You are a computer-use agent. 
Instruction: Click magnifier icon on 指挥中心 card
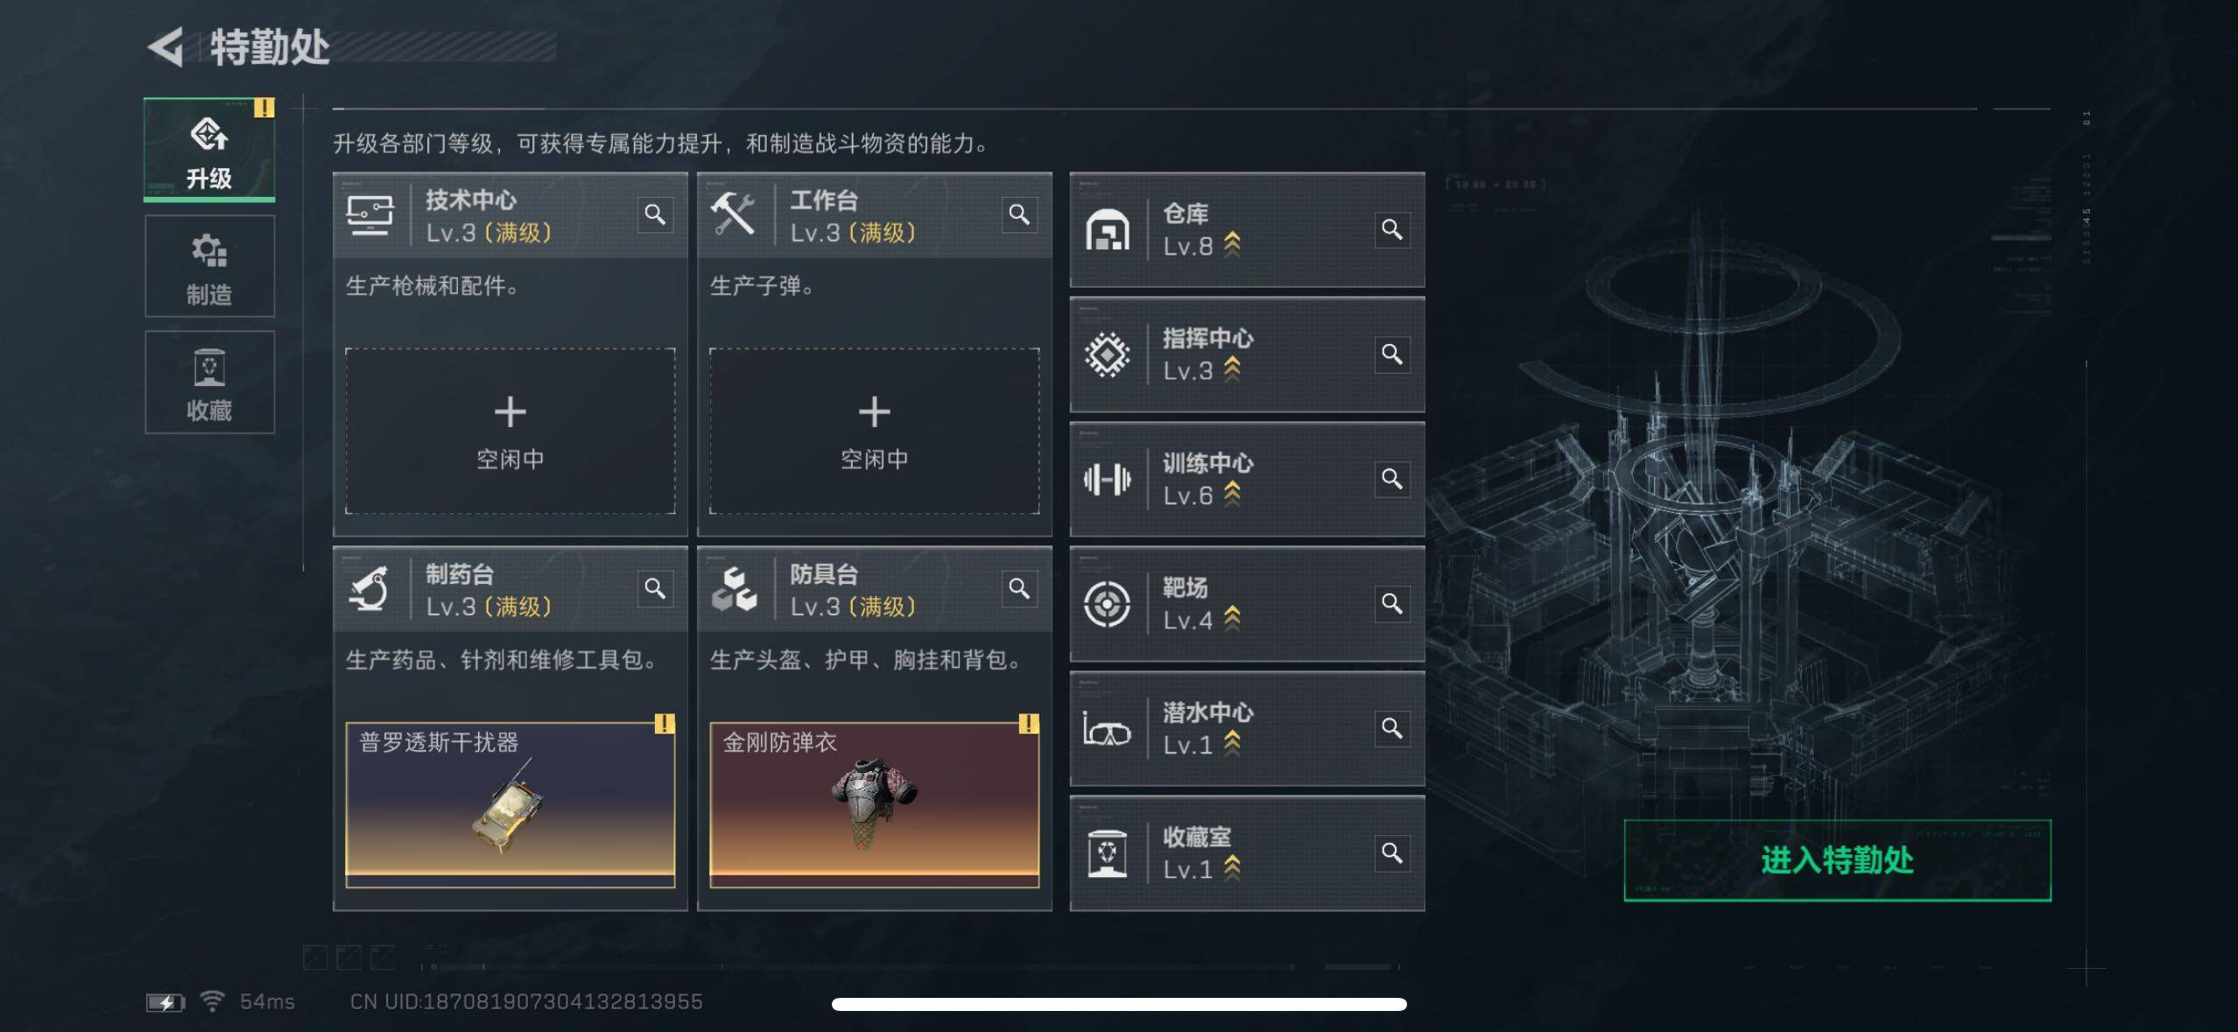click(x=1392, y=354)
